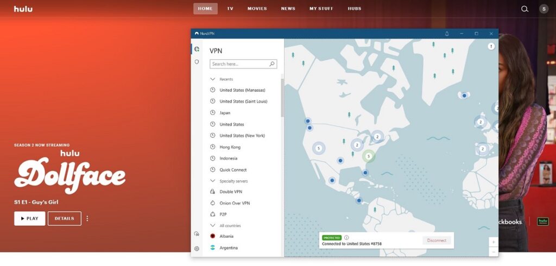Select P2P specialty server
Viewport: 556px width, 266px height.
click(x=223, y=214)
